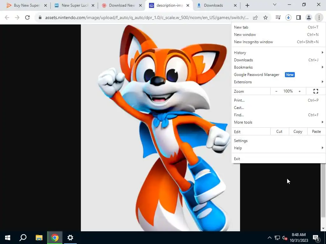
Task: Open the tab search chevron
Action: tap(275, 4)
